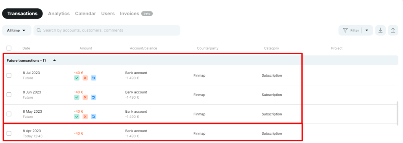Viewport: 403px width, 143px height.
Task: Reject the 8 Jul 2023 transaction with the red X
Action: 85,78
